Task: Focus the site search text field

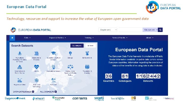Action: point(131,30)
